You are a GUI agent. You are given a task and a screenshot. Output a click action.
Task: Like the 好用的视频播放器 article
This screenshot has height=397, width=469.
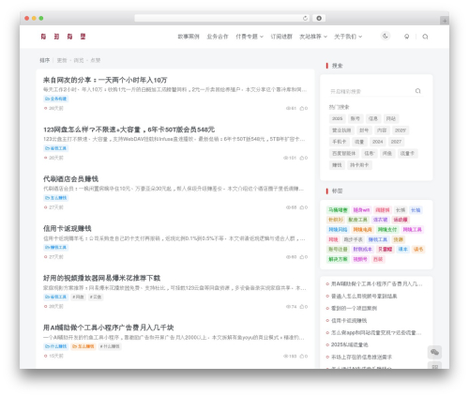[x=304, y=307]
